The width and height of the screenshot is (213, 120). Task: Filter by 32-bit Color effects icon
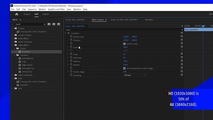[x=54, y=24]
